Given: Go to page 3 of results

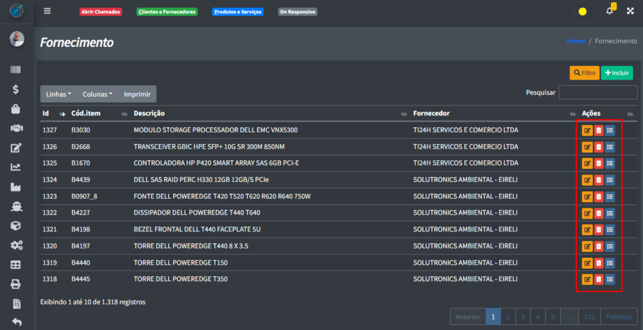Looking at the screenshot, I should 522,317.
